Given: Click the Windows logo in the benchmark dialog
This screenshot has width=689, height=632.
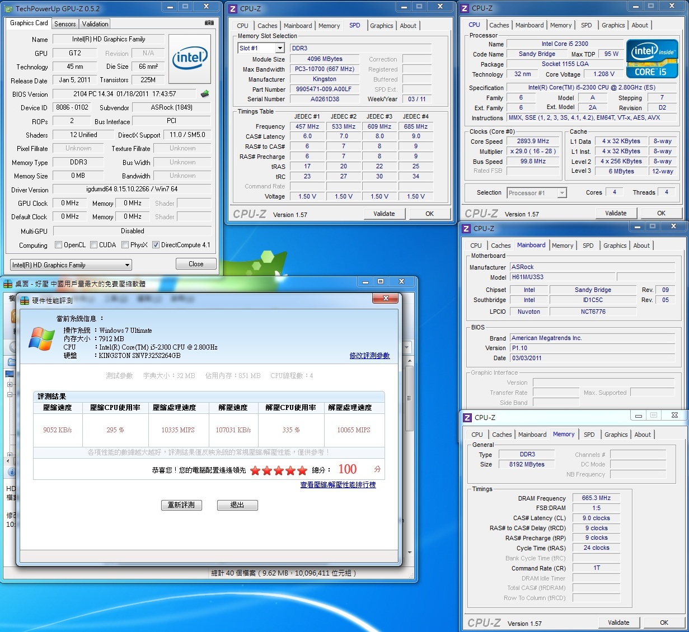Looking at the screenshot, I should [42, 339].
